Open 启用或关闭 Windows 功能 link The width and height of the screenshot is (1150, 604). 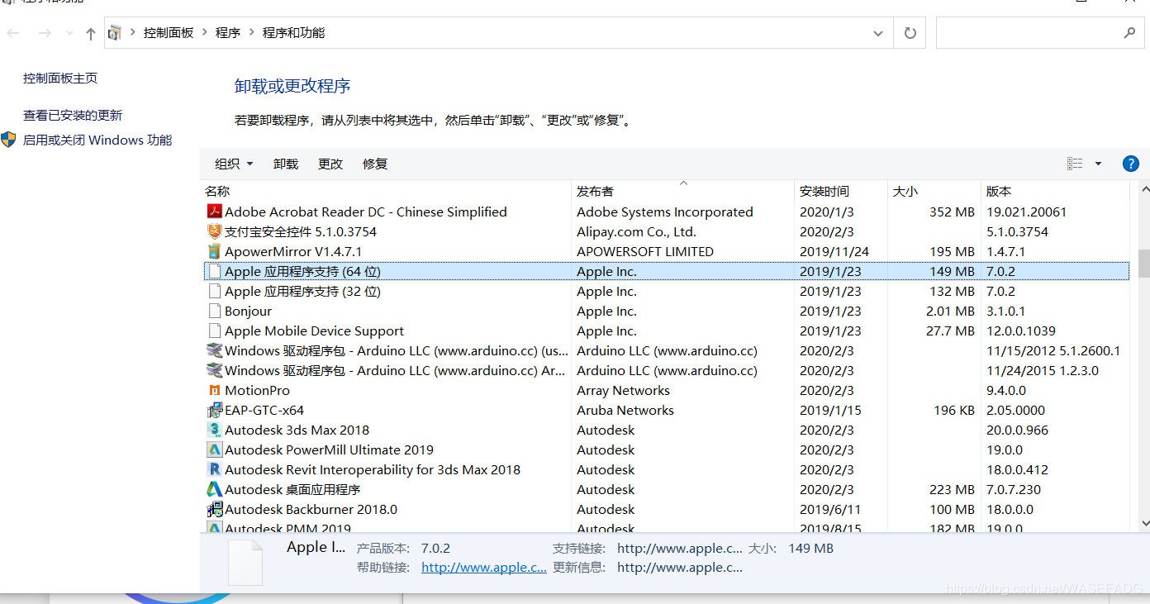[x=97, y=140]
